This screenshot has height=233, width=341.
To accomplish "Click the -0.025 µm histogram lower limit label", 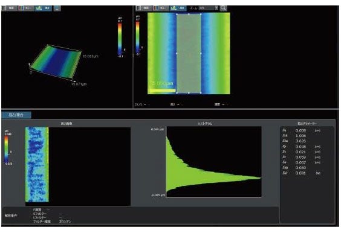I will pyautogui.click(x=158, y=195).
